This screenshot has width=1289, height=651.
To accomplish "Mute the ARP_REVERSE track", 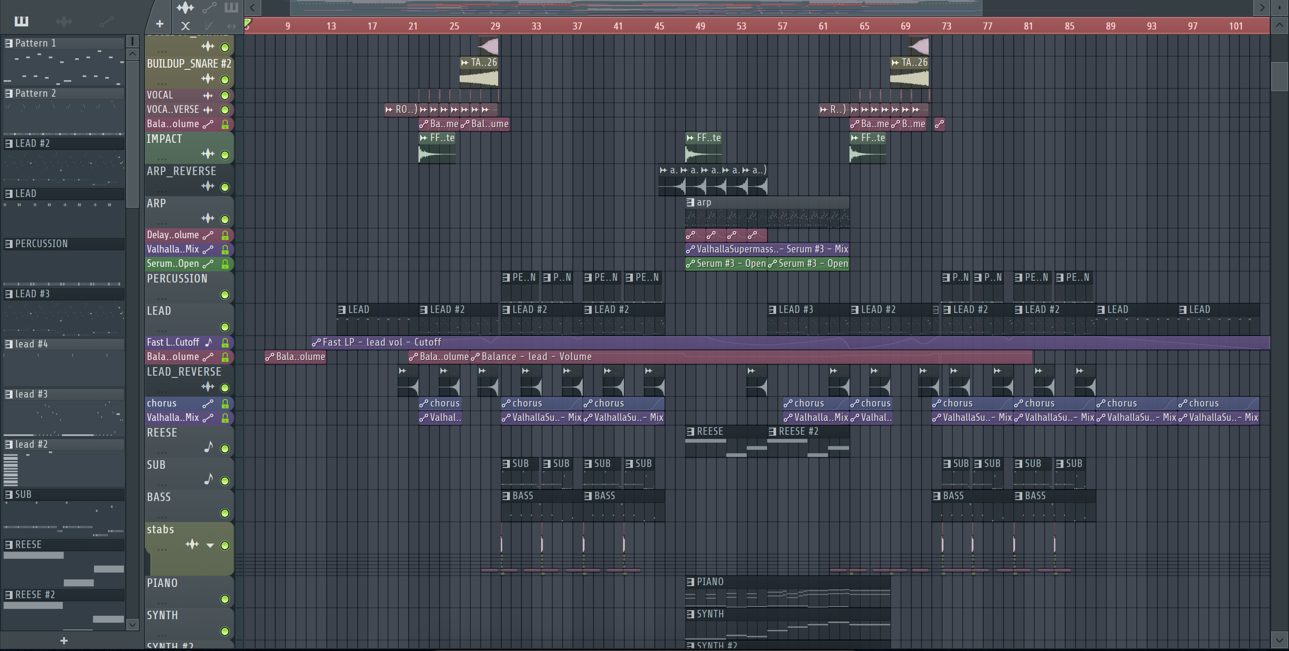I will (x=225, y=187).
